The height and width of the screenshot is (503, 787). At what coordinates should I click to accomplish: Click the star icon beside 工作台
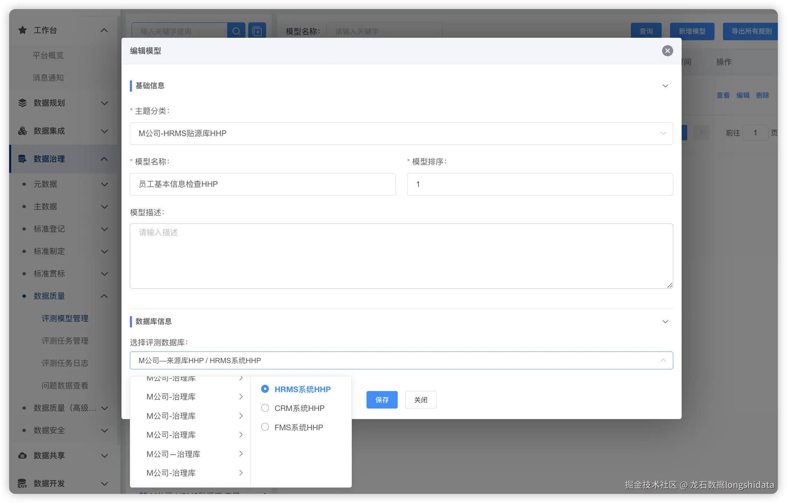22,30
